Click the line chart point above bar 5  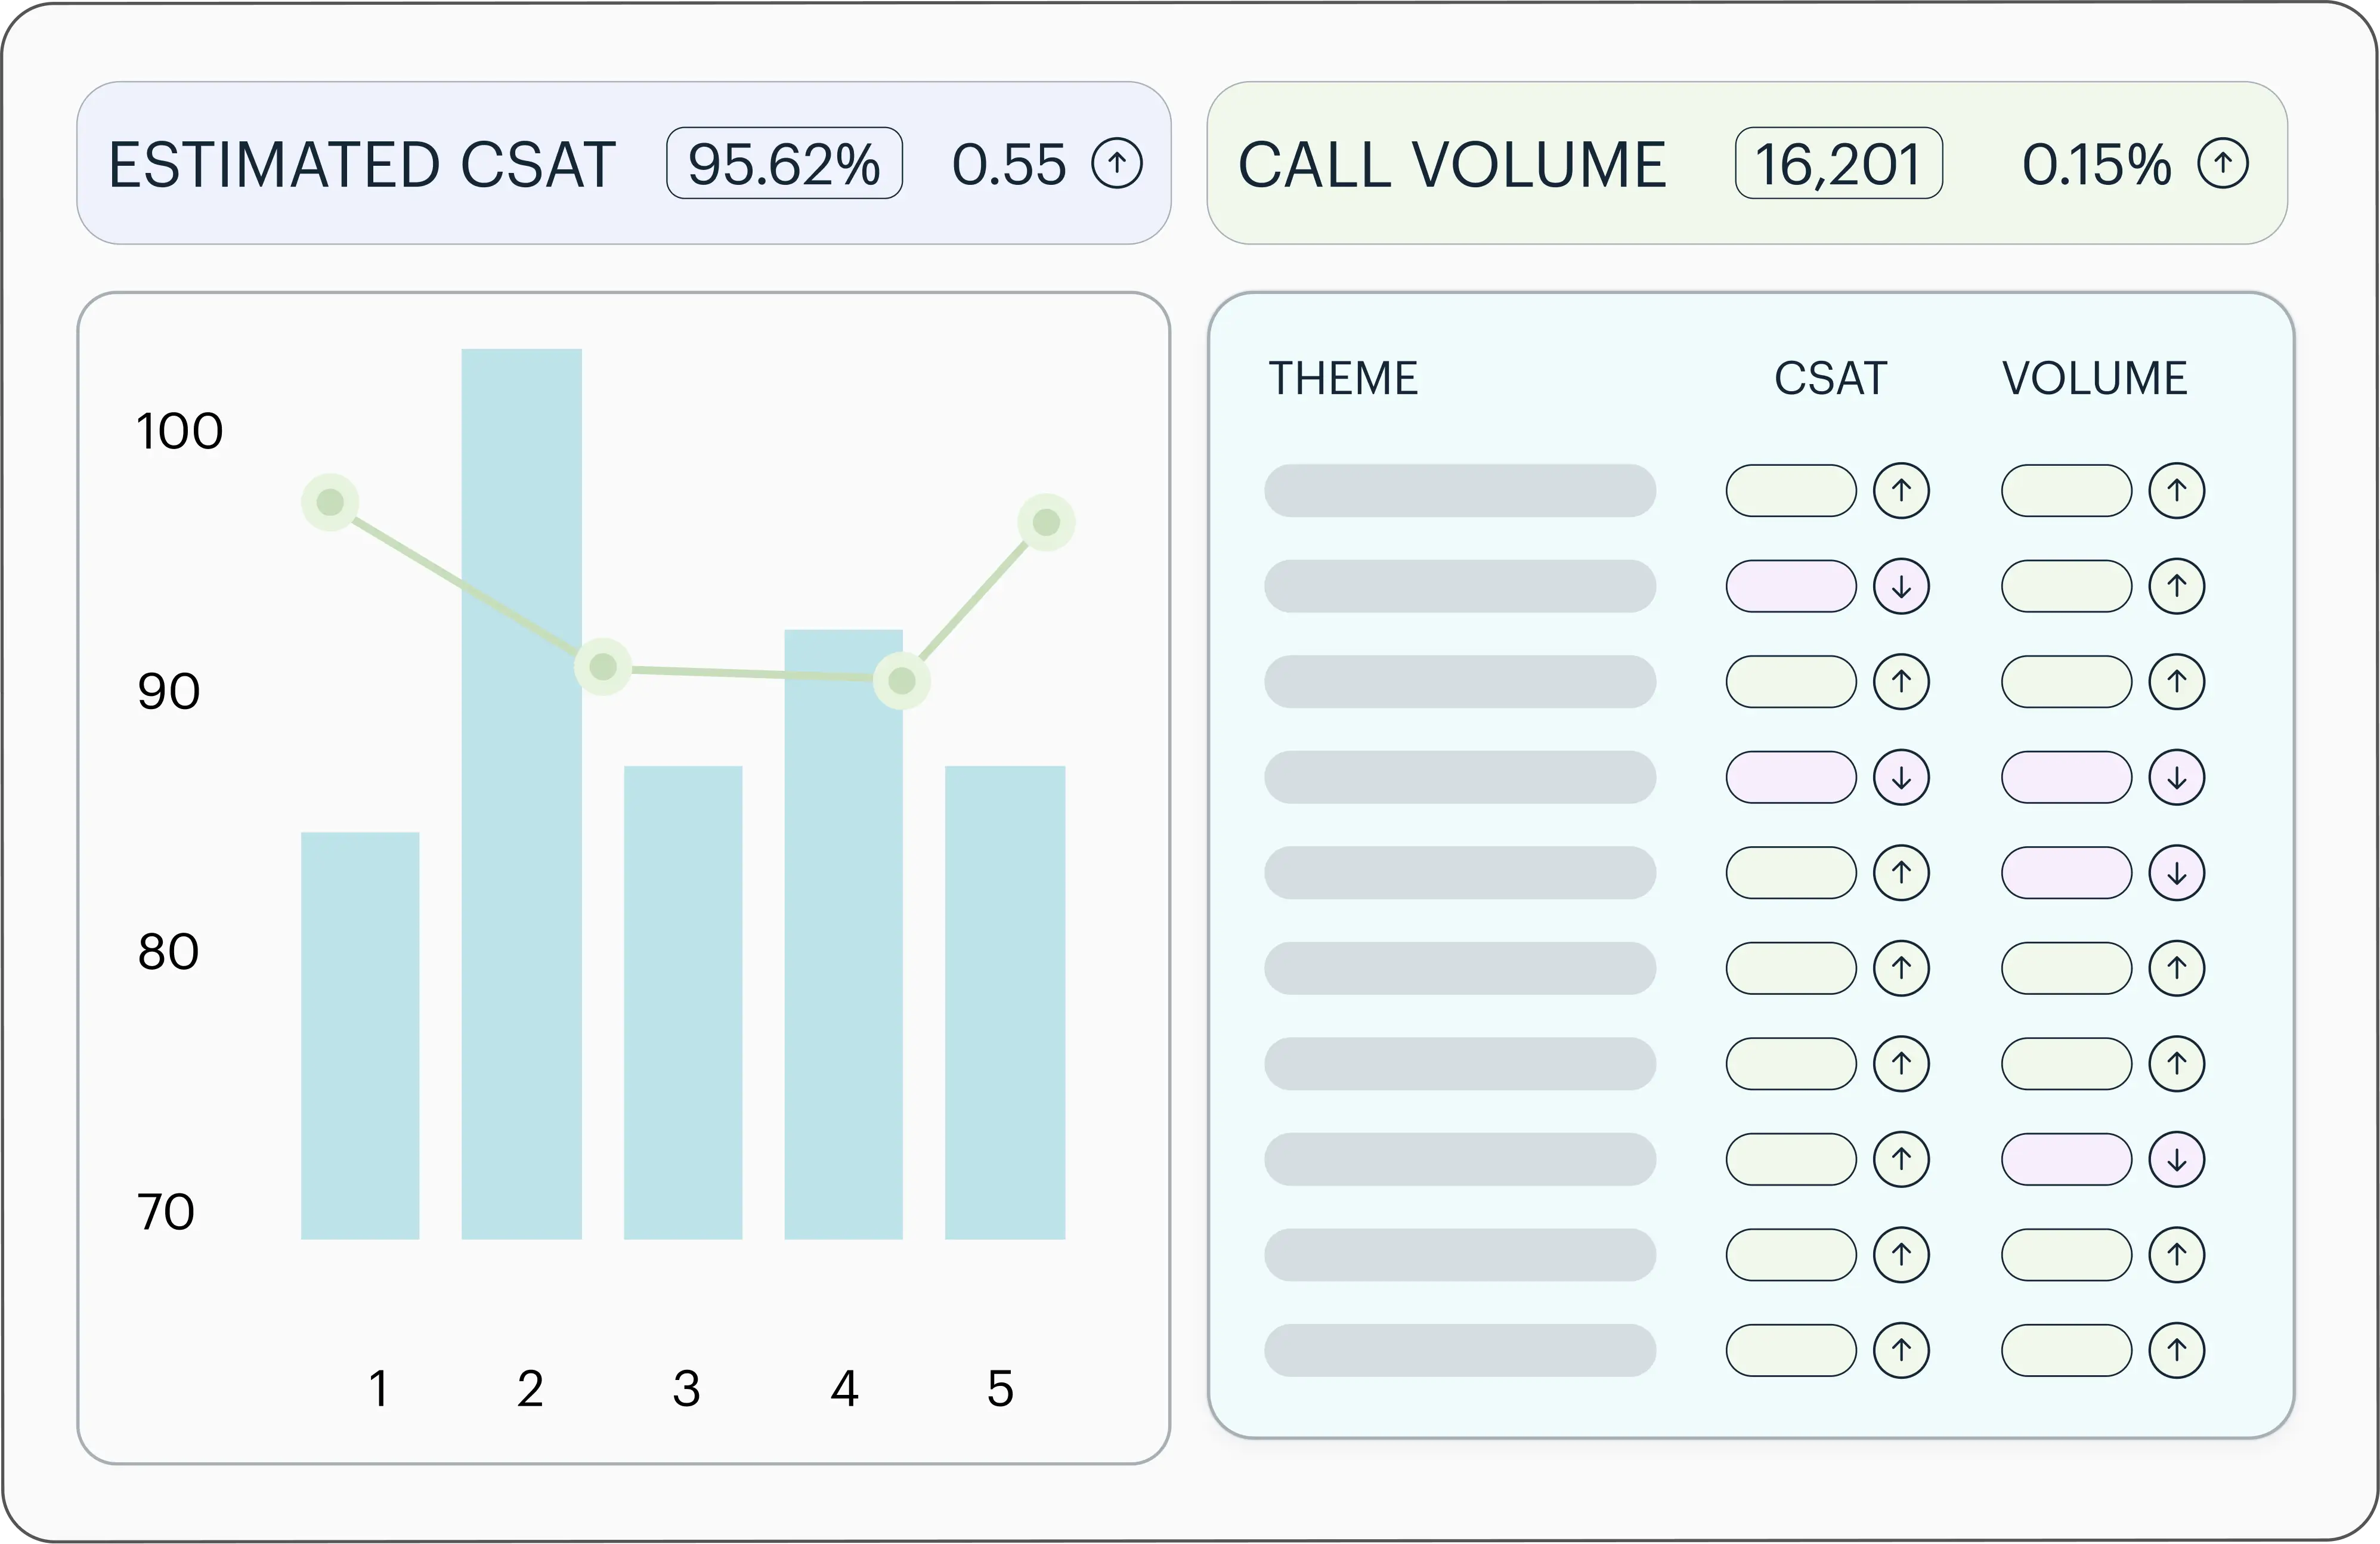pyautogui.click(x=1046, y=522)
